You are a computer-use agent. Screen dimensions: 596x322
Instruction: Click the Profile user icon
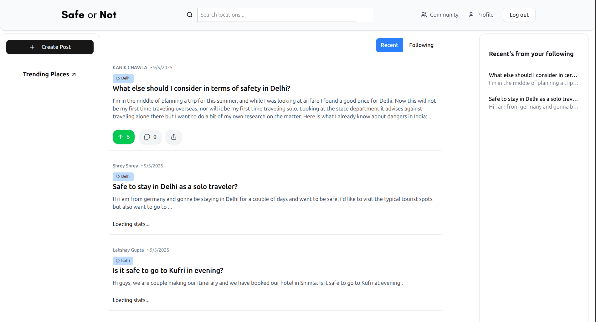[471, 15]
